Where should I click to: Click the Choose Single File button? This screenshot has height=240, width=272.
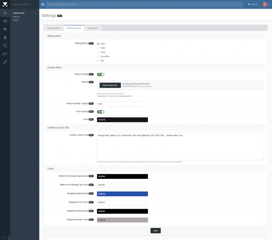point(110,85)
